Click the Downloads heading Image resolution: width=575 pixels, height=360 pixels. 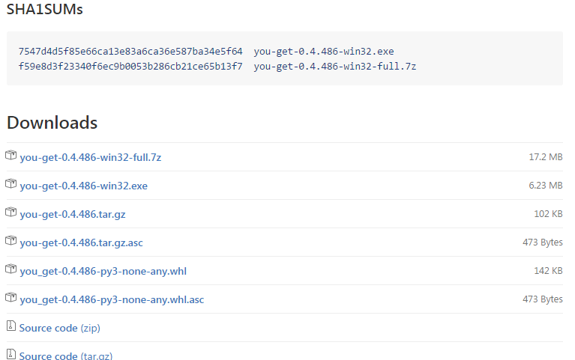(52, 122)
